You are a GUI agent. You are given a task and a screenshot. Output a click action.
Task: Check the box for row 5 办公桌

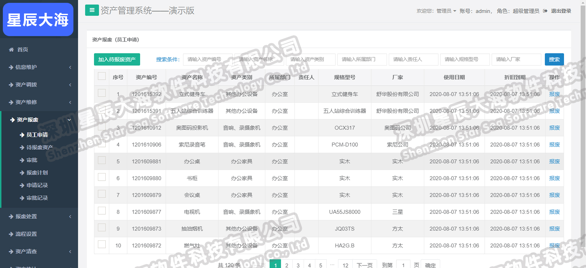(102, 160)
